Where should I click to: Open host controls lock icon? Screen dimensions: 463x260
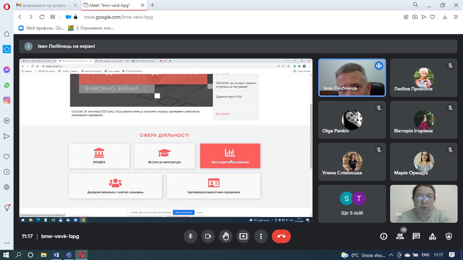(449, 236)
